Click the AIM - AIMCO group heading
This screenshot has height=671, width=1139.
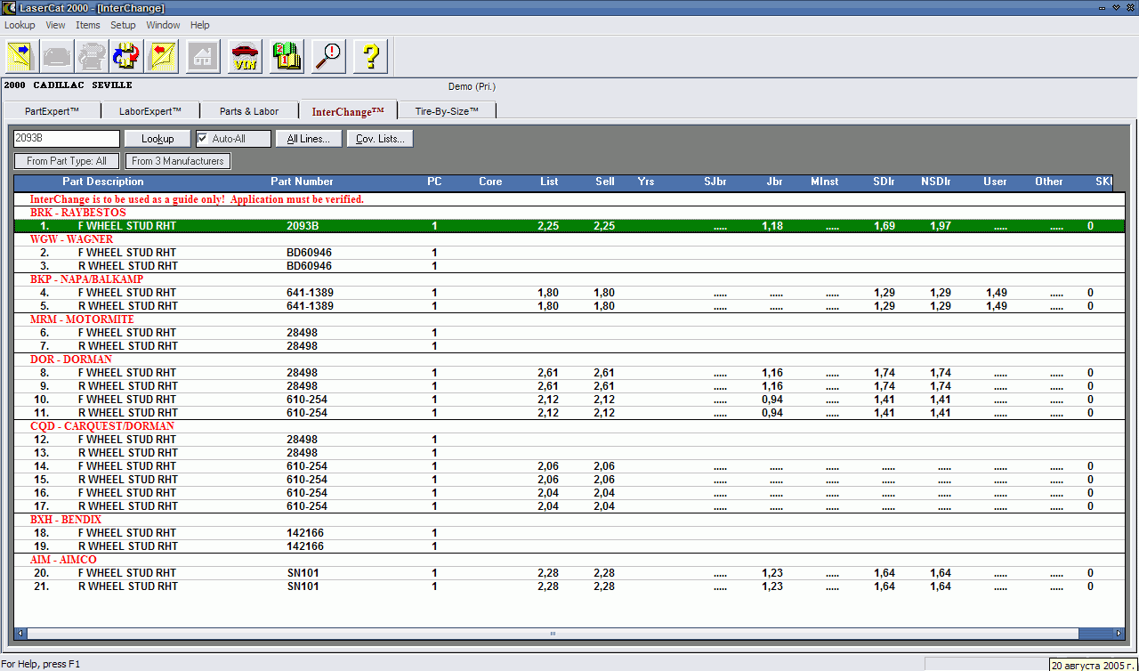tap(62, 560)
